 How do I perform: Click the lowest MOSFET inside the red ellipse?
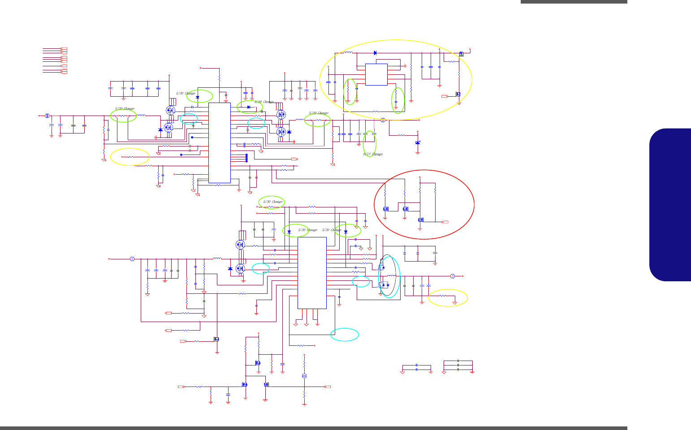click(x=421, y=220)
